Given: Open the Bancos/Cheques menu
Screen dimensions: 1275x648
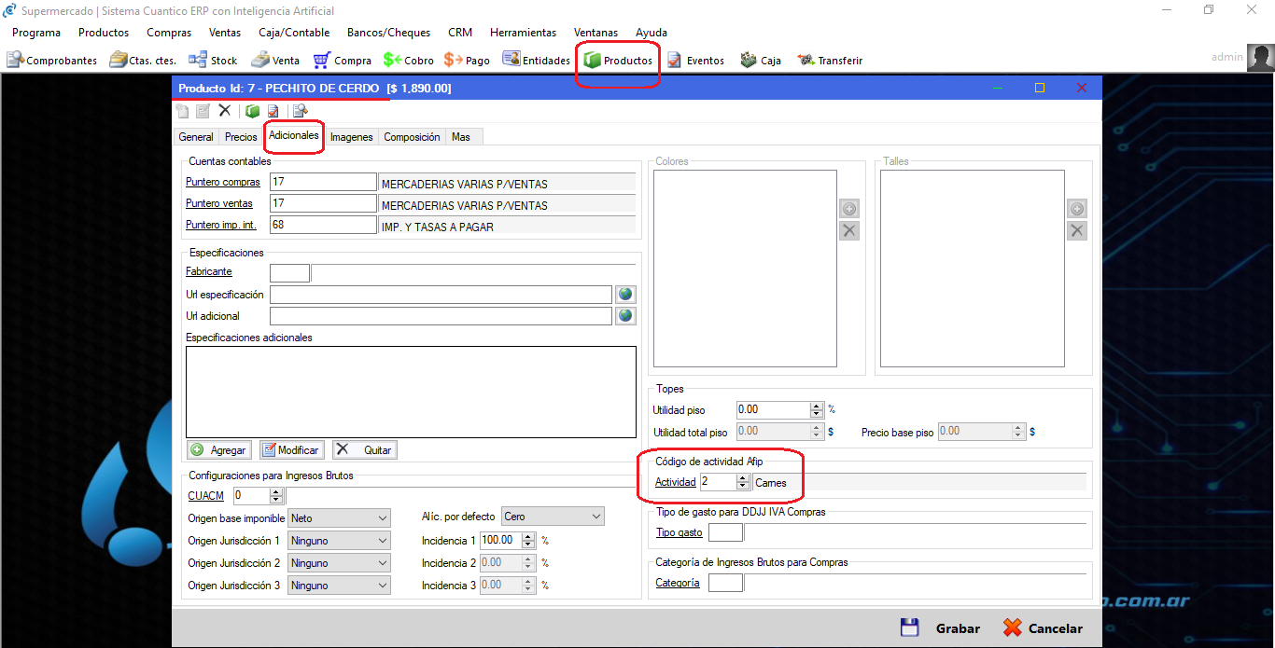Looking at the screenshot, I should tap(388, 32).
